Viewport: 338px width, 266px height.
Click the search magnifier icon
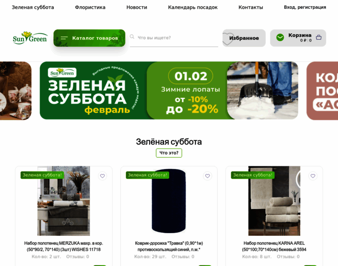coord(132,37)
